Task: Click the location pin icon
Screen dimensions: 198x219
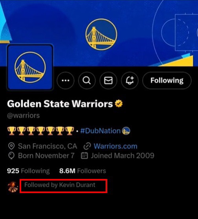Action: [11, 146]
